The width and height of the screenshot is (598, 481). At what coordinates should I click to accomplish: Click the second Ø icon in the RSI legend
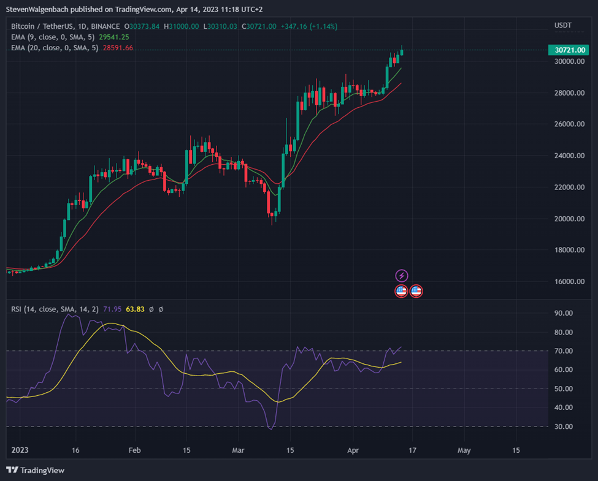(161, 309)
